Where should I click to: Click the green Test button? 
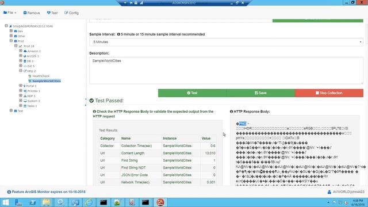tap(192, 93)
